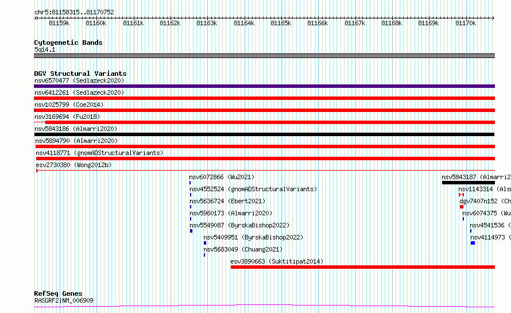Open nsv4552524 (gnomADStructuralVariants) label
Viewport: 511px width, 313px height.
253,189
